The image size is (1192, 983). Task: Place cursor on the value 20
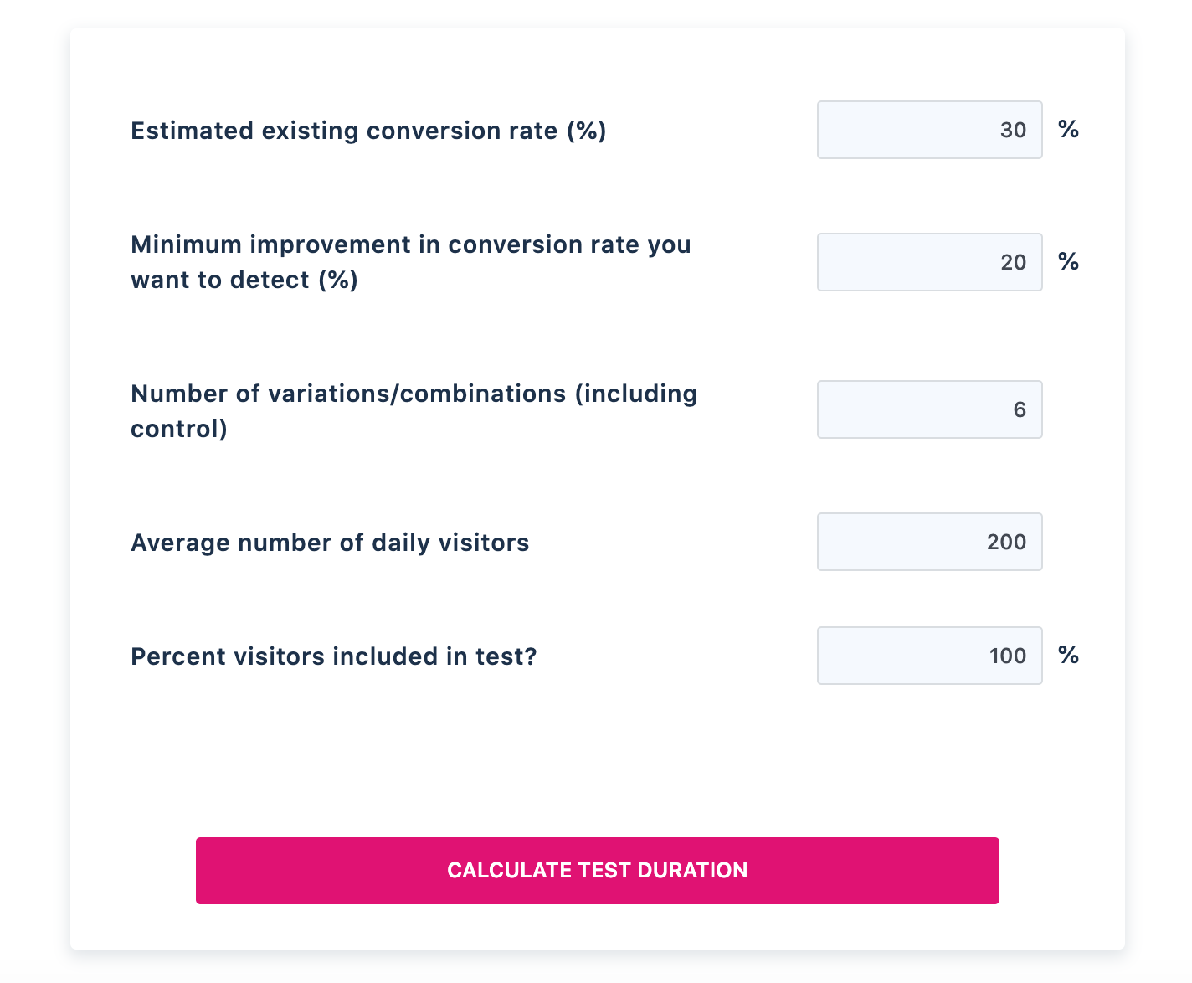(x=1013, y=262)
